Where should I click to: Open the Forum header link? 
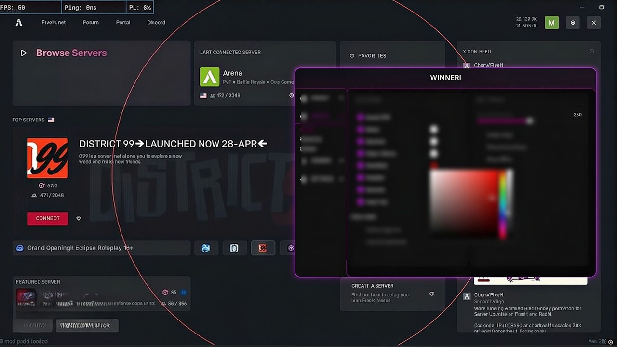point(91,23)
